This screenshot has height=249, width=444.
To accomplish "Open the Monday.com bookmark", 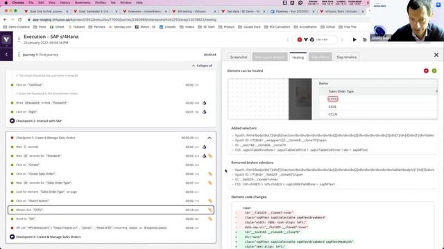I will [120, 27].
